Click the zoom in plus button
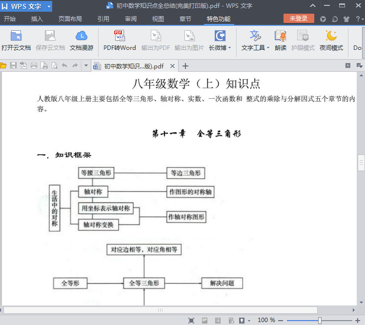The image size is (365, 325). [358, 321]
